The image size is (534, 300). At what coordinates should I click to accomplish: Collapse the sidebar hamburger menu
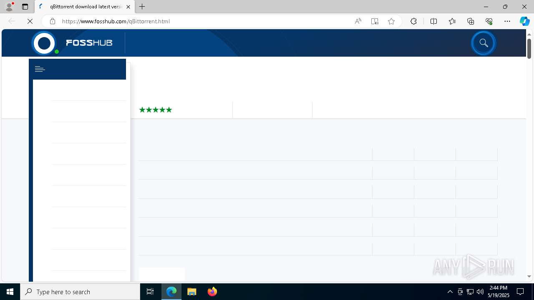[40, 69]
